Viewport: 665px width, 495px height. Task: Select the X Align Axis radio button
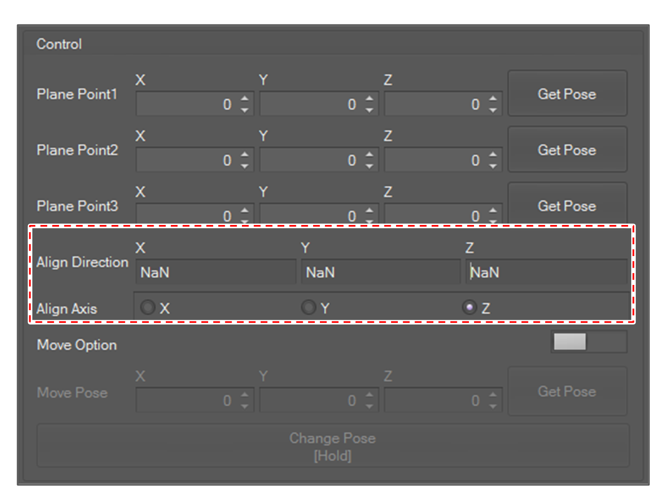[x=148, y=308]
